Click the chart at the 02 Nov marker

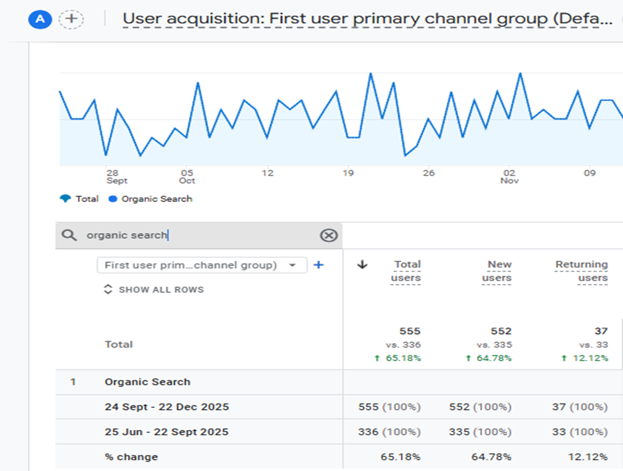(x=509, y=176)
